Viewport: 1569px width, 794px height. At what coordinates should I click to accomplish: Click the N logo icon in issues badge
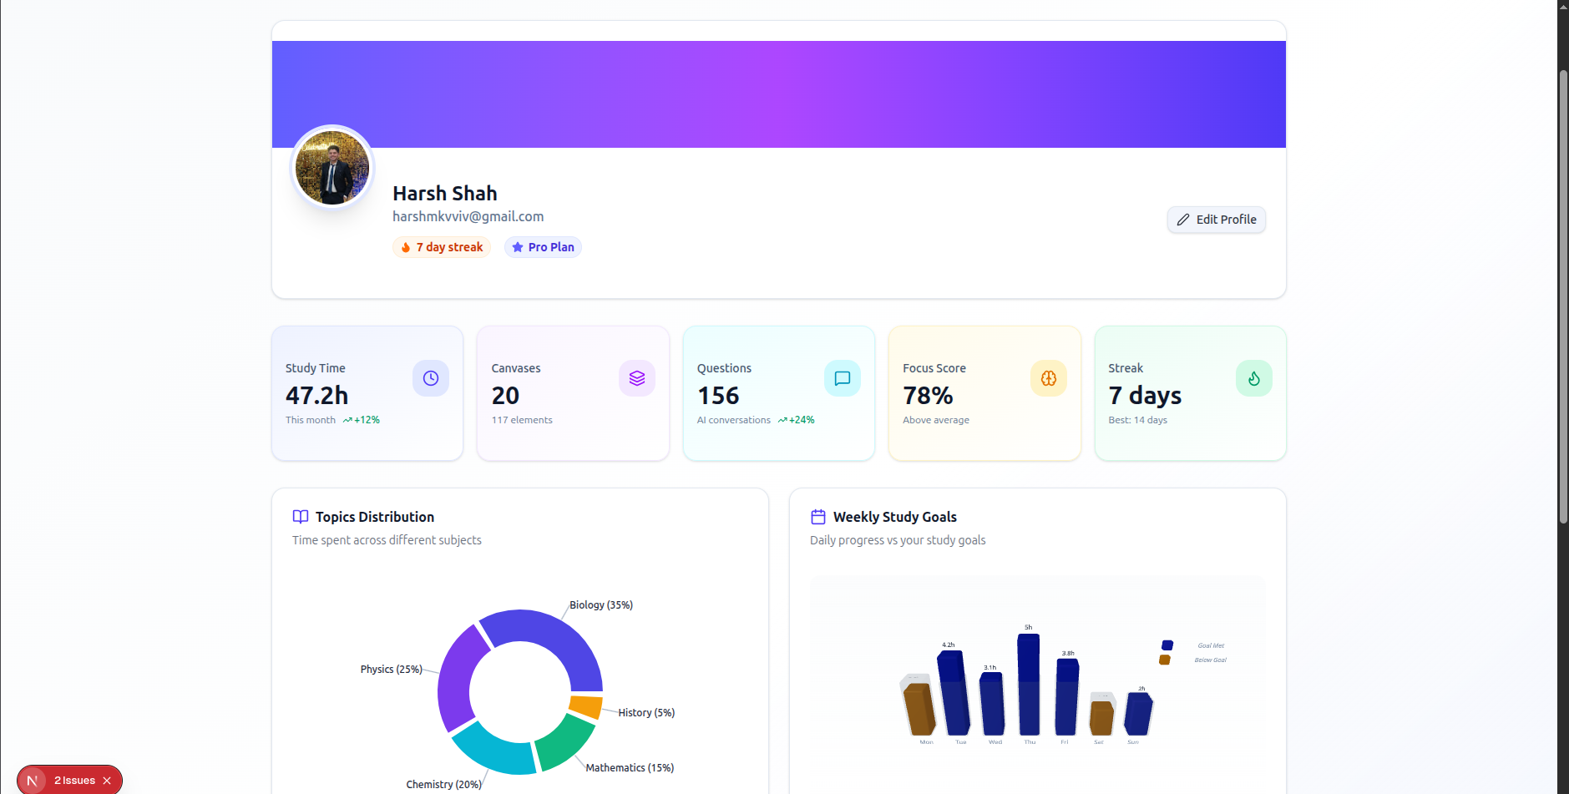[33, 781]
